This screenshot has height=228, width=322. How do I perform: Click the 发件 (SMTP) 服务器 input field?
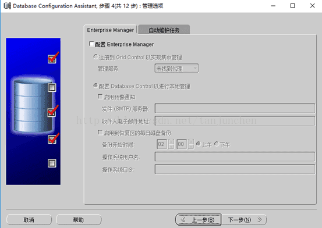pyautogui.click(x=235, y=108)
